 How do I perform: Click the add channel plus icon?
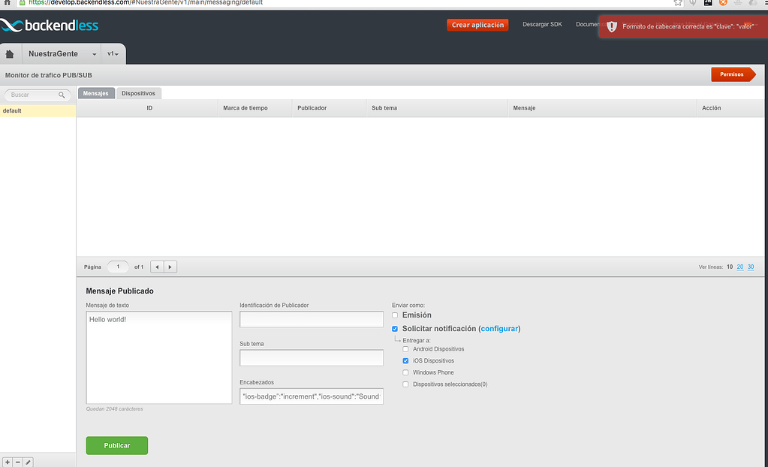point(7,462)
